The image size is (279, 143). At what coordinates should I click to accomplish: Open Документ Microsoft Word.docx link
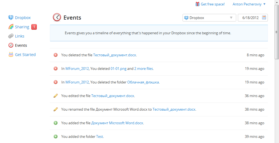coord(117,123)
